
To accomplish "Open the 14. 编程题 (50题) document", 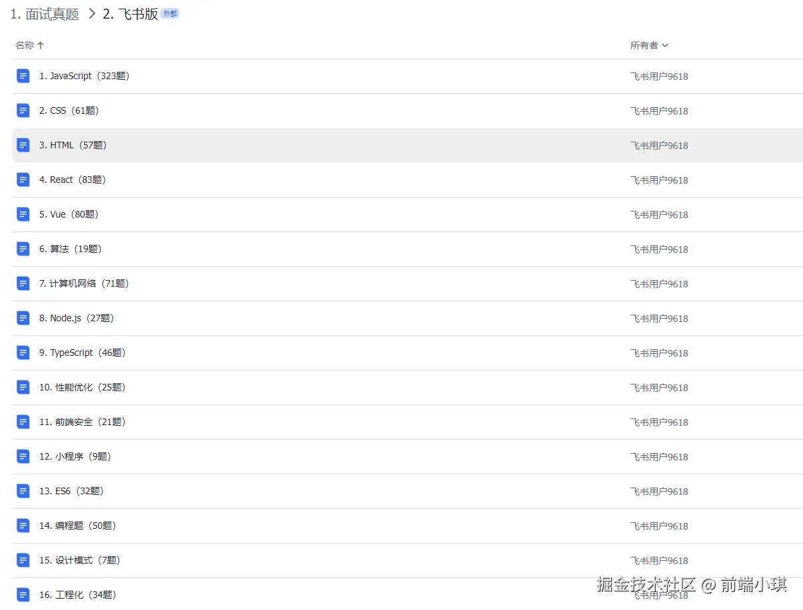I will point(77,525).
